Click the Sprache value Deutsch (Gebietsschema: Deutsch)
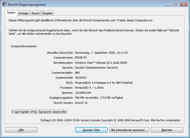The image size is (190, 138). tap(96, 68)
